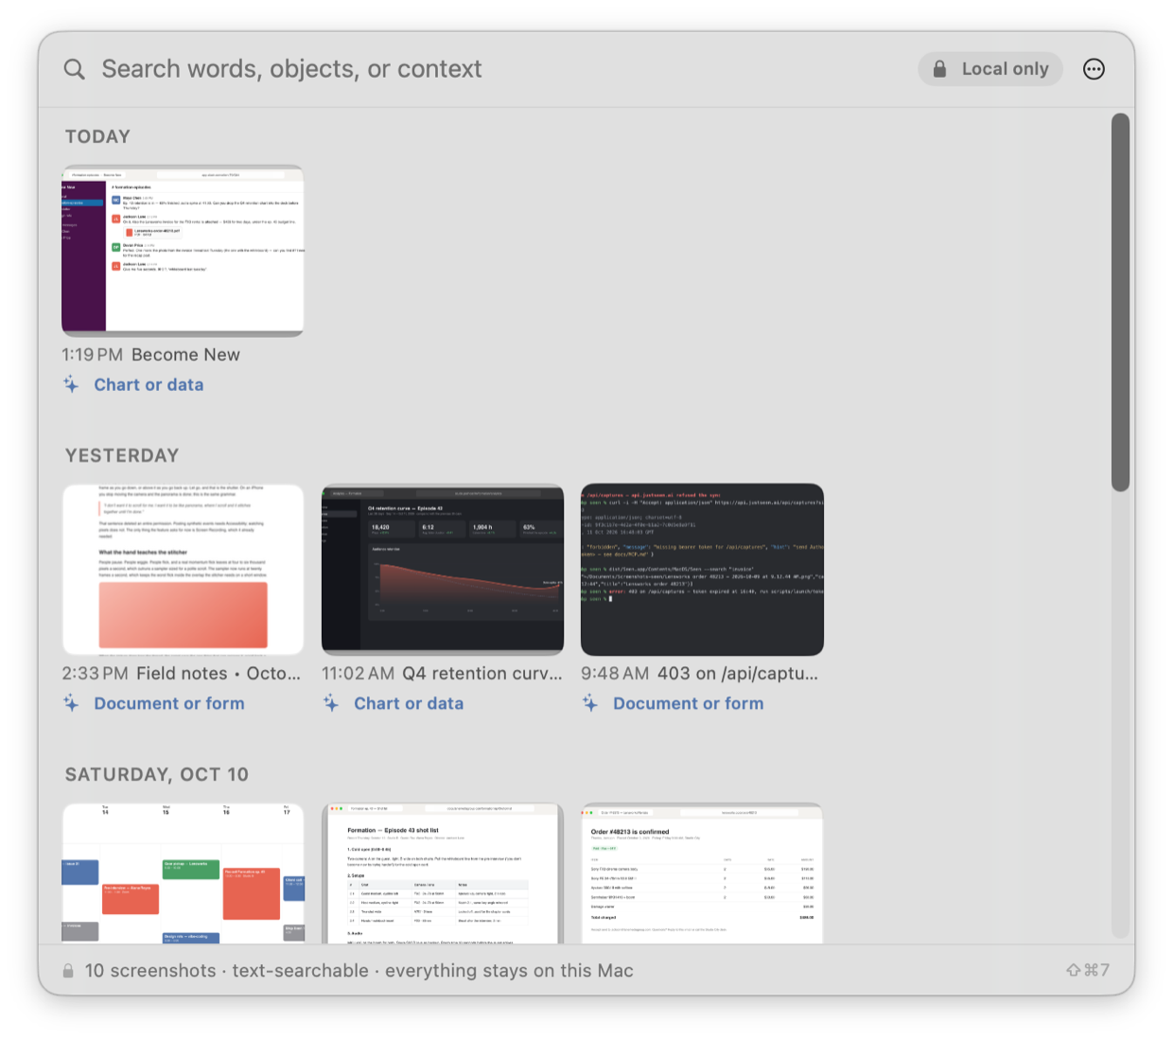Select the SATURDAY, OCT 10 section header
Image resolution: width=1173 pixels, height=1040 pixels.
click(157, 774)
